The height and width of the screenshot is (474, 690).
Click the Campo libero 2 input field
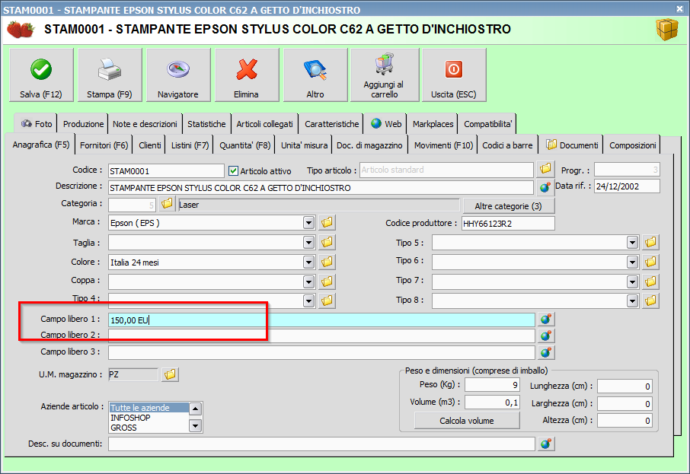pos(321,336)
